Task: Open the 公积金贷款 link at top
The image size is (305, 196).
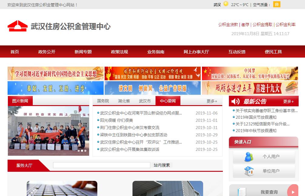Action: (x=228, y=25)
